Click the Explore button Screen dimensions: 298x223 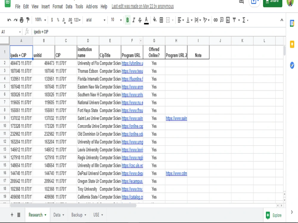[x=274, y=215]
